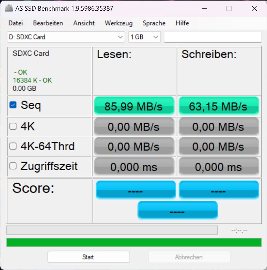
Task: Click the total Score field in center
Action: pyautogui.click(x=177, y=210)
